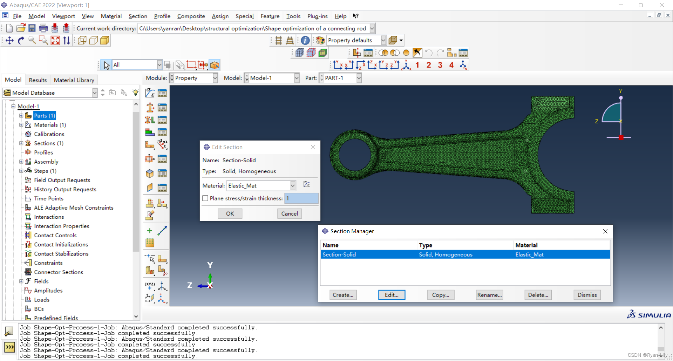Click OK in Edit Section dialog
The width and height of the screenshot is (673, 361).
230,213
